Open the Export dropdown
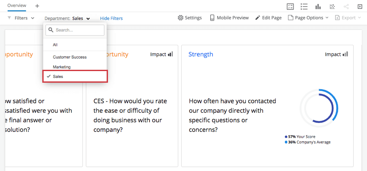This screenshot has width=367, height=171. click(x=348, y=18)
